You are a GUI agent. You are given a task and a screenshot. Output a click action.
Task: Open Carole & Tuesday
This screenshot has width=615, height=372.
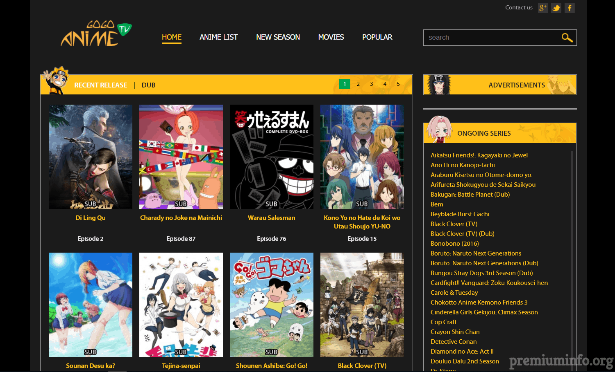[454, 293]
